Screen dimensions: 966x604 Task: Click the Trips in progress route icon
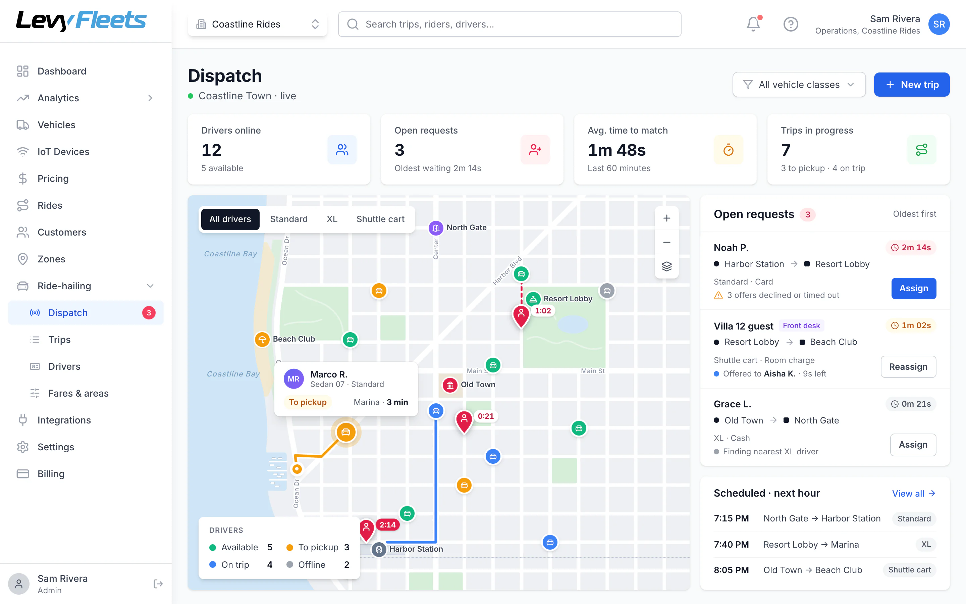(921, 149)
